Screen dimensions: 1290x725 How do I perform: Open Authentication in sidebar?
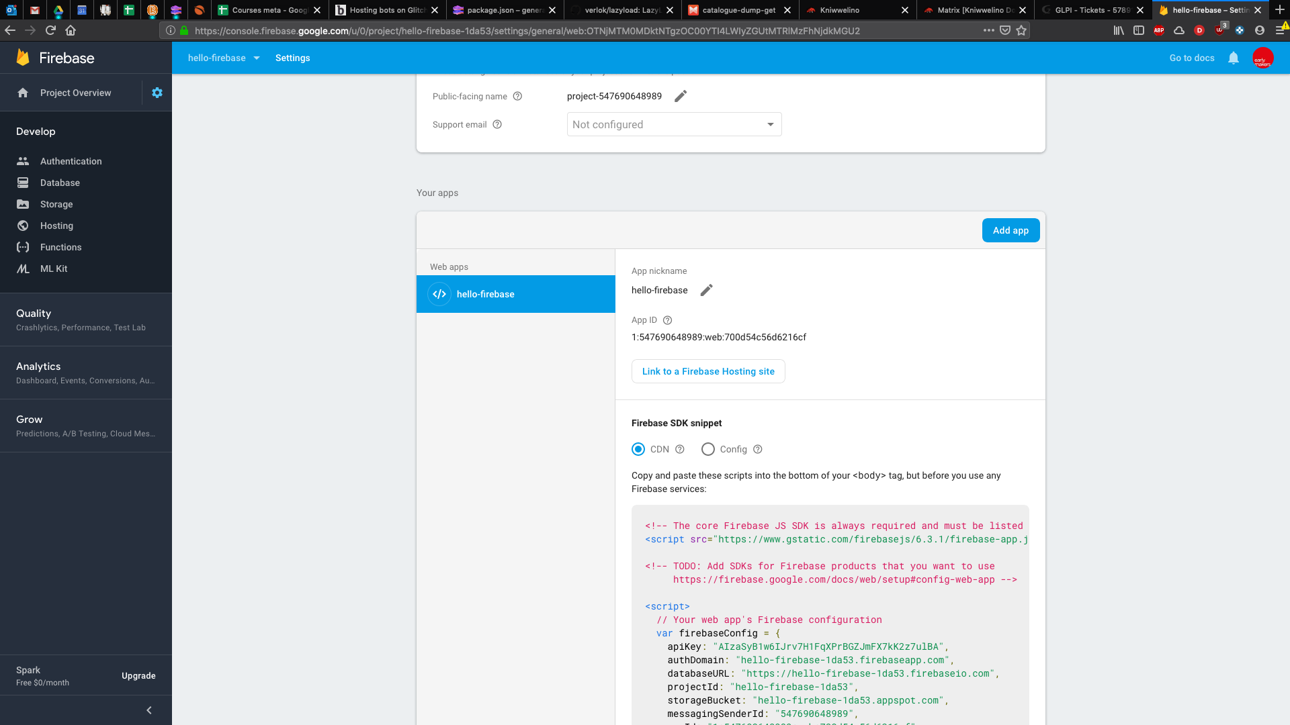coord(71,161)
